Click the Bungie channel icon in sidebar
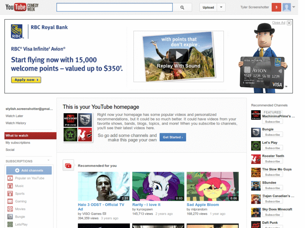Image resolution: width=305 pixels, height=228 pixels. pos(10,217)
